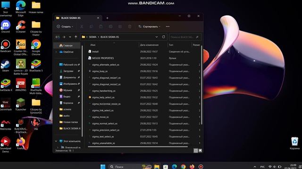302x169 pixels.
Task: Open Steam desktop shortcut
Action: pos(6,66)
